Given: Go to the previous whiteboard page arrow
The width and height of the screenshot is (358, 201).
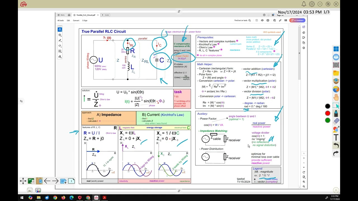Looking at the screenshot, I should click(x=47, y=181).
